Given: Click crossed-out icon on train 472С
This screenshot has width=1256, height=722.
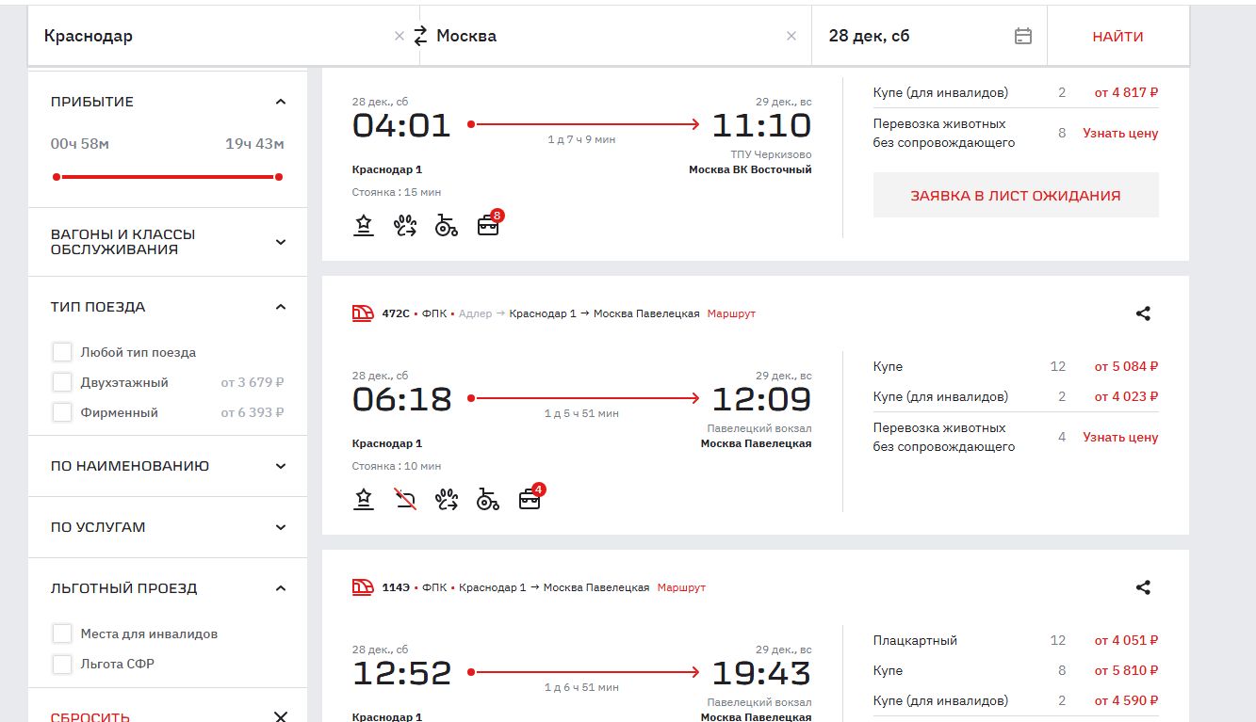Looking at the screenshot, I should pos(405,499).
